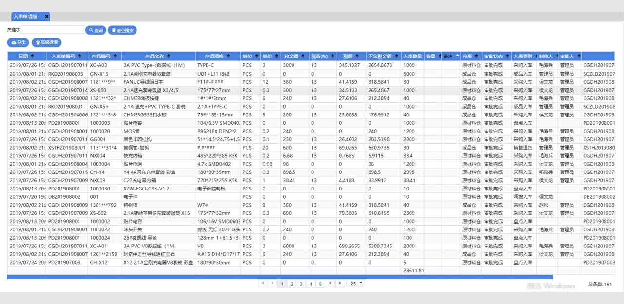Jump to last page in pagination
Viewport: 624px width, 304px height.
(x=340, y=283)
